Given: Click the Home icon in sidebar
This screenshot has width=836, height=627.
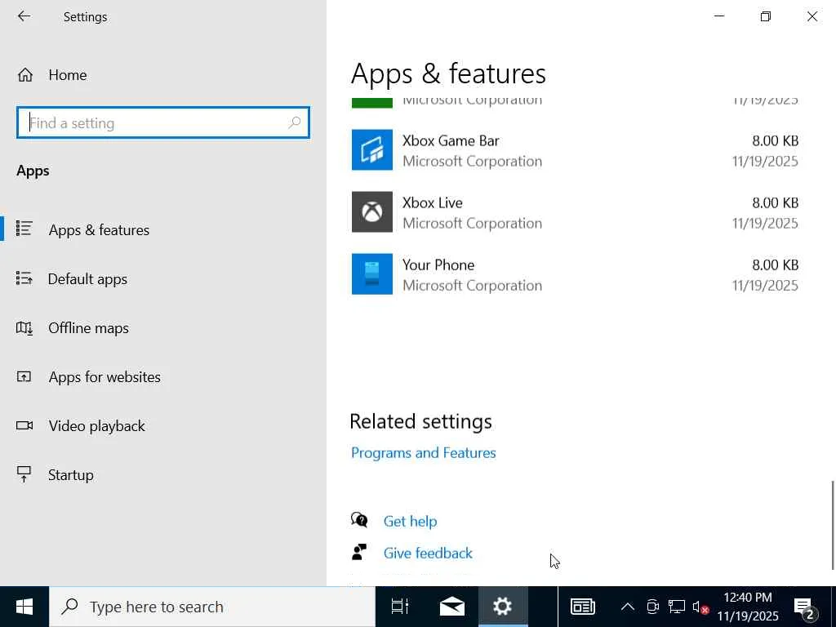Looking at the screenshot, I should point(25,75).
